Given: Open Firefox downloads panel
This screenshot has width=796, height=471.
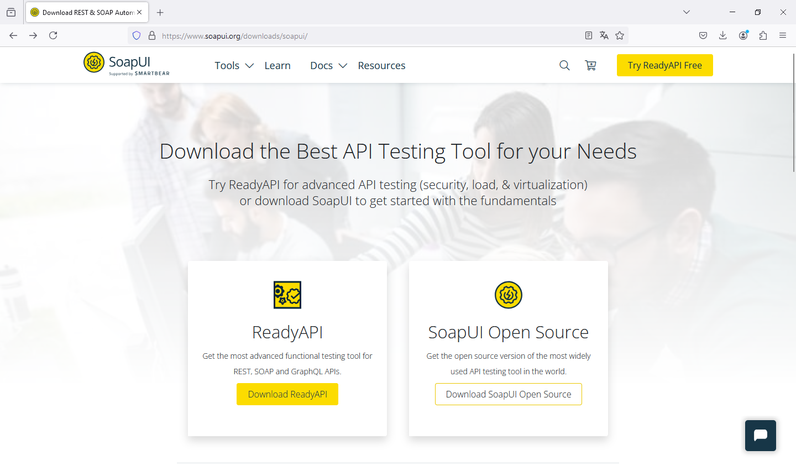Looking at the screenshot, I should [722, 35].
